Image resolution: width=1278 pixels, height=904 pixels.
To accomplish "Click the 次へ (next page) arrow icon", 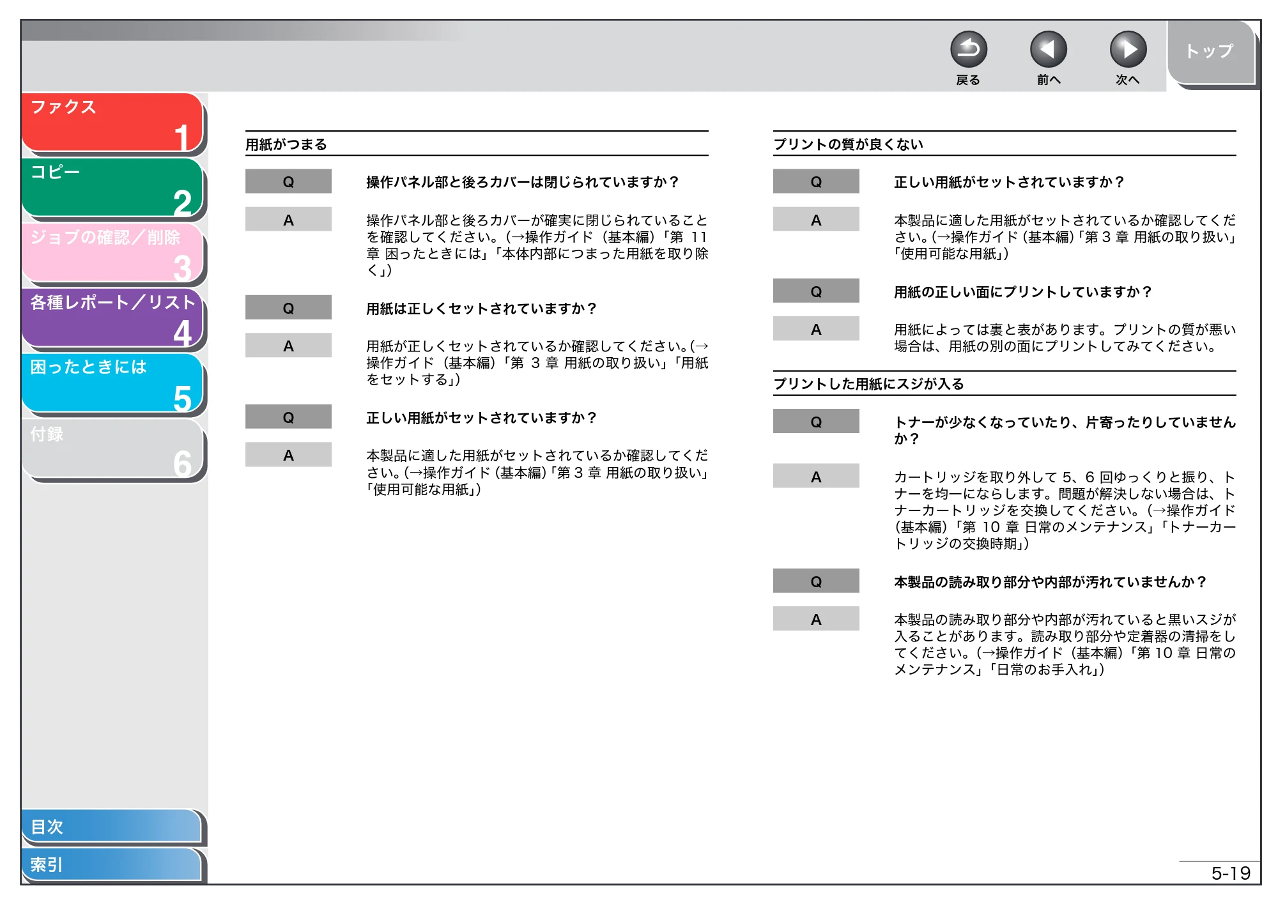I will pyautogui.click(x=1128, y=50).
